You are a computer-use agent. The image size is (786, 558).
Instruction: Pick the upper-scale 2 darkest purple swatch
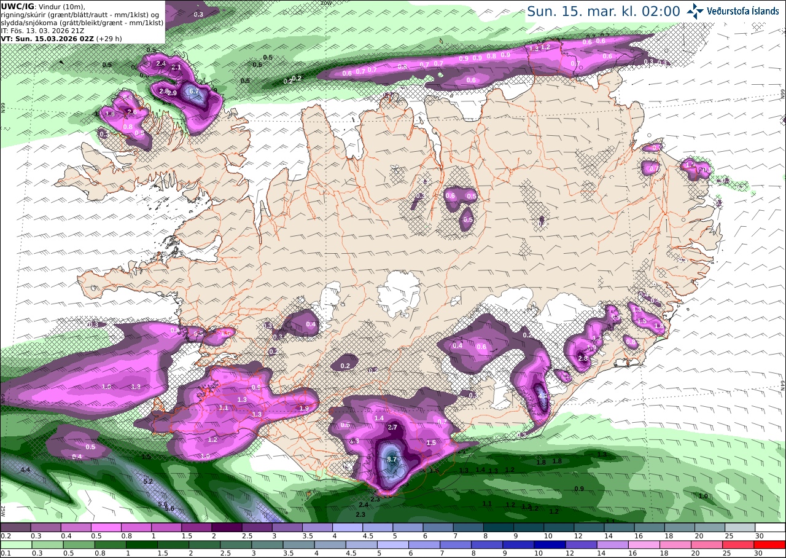227,527
